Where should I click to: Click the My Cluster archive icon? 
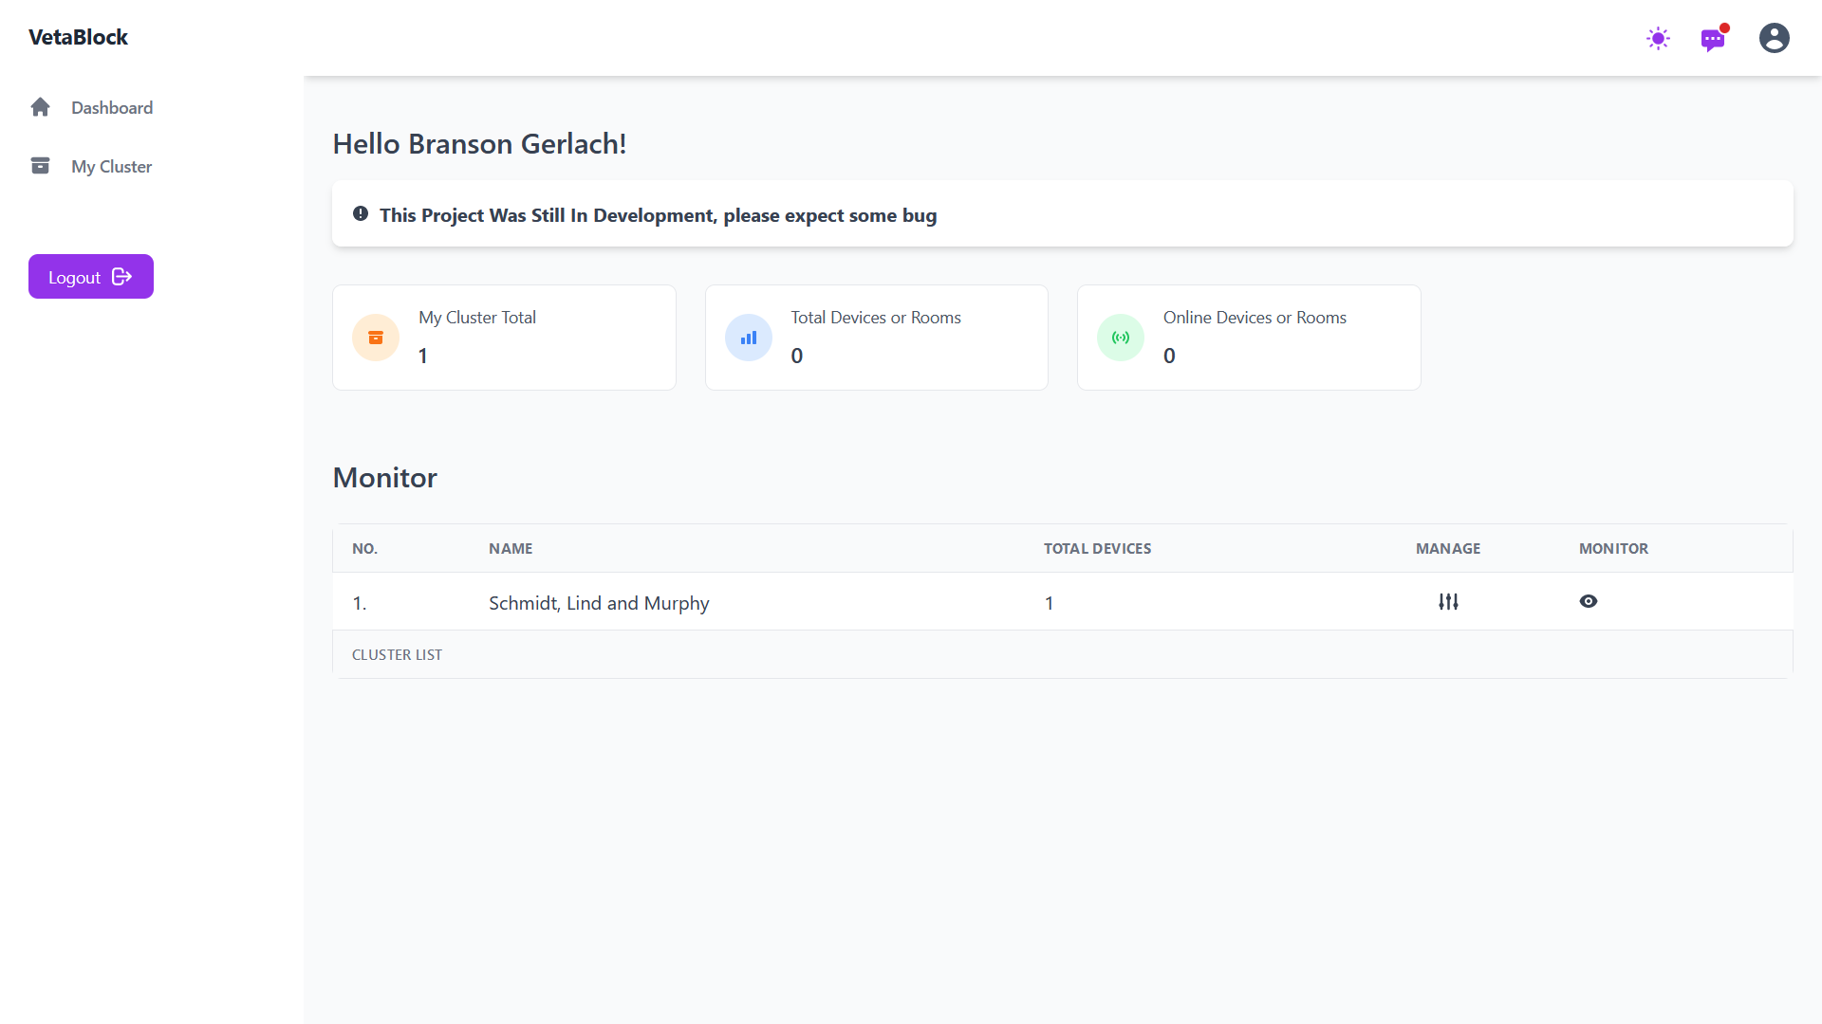(x=40, y=166)
